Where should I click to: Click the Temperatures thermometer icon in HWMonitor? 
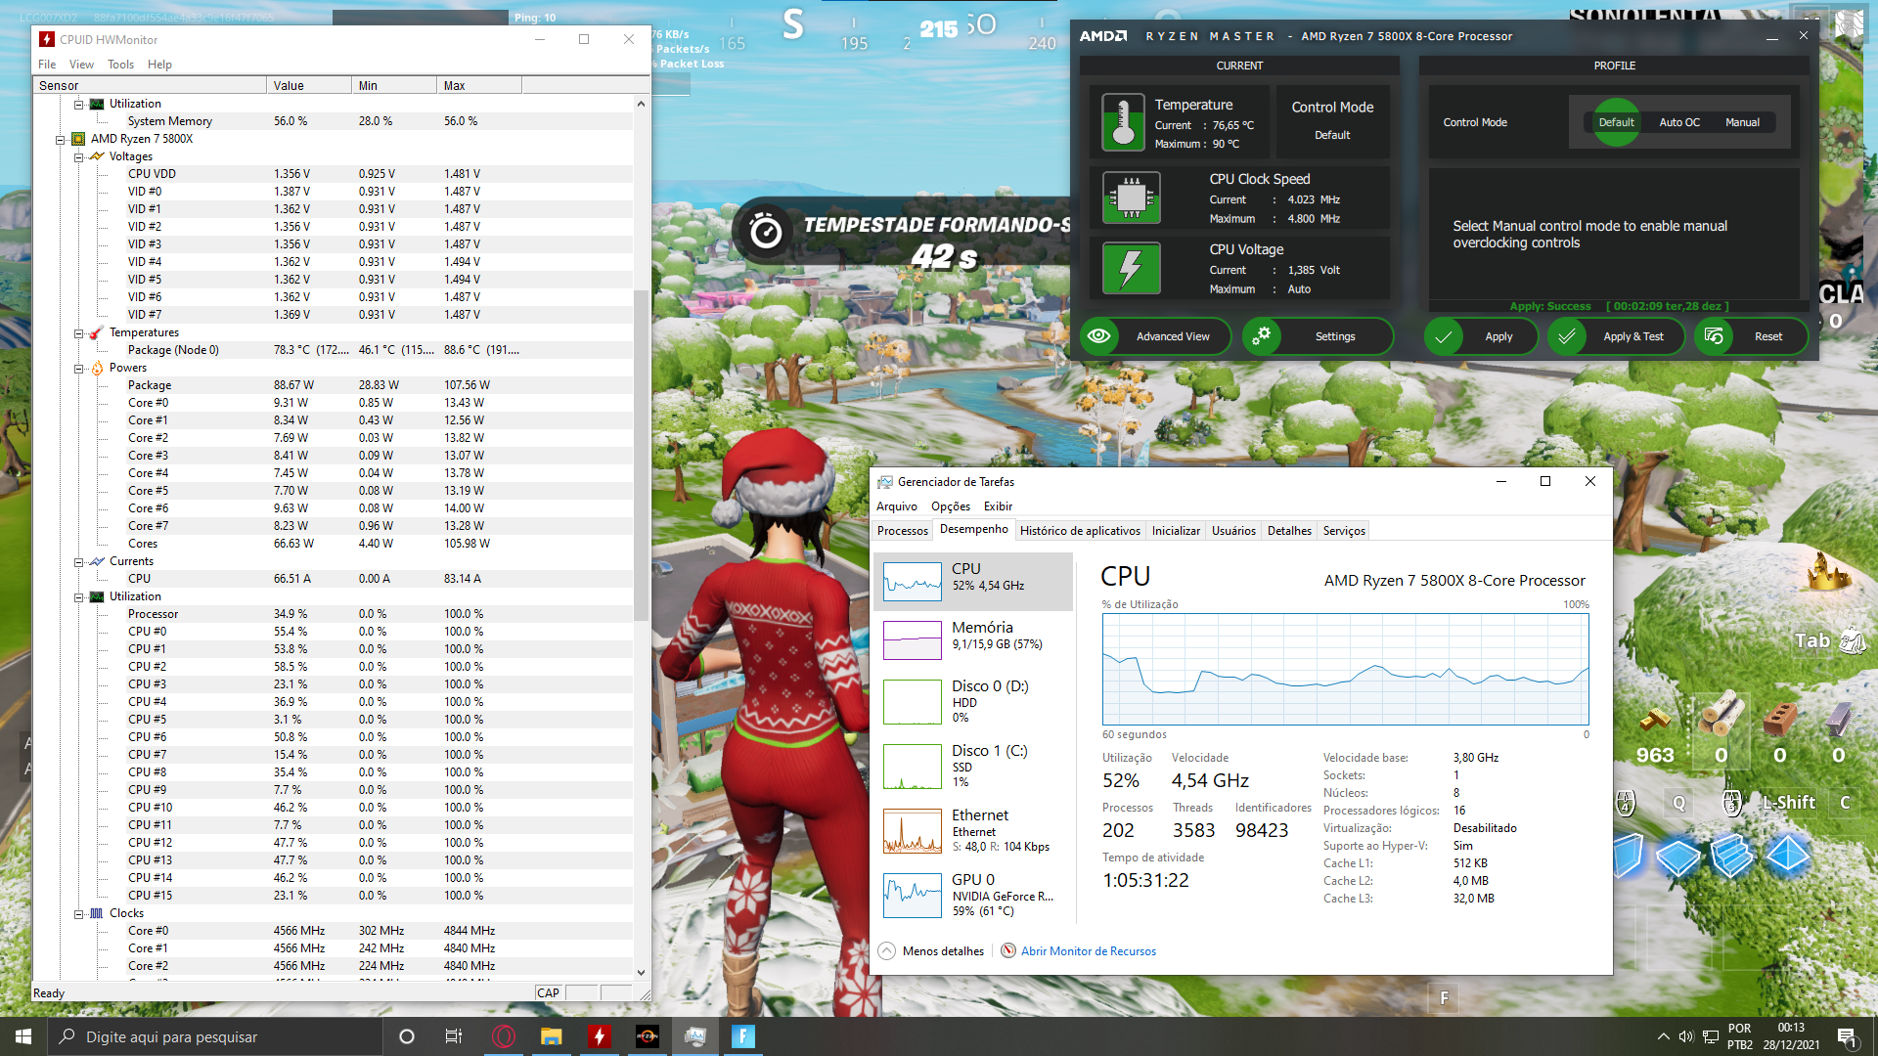point(97,332)
